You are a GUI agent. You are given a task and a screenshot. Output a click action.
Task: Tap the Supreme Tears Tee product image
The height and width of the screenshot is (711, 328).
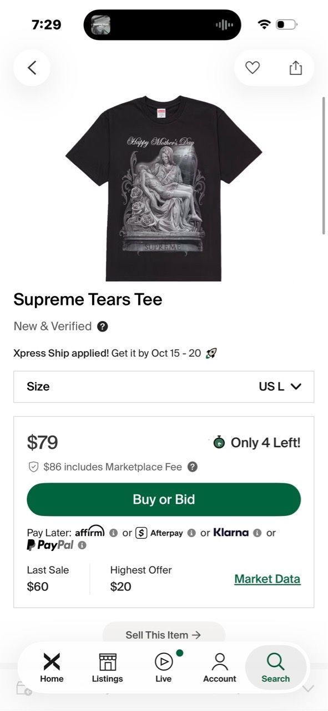tap(164, 188)
